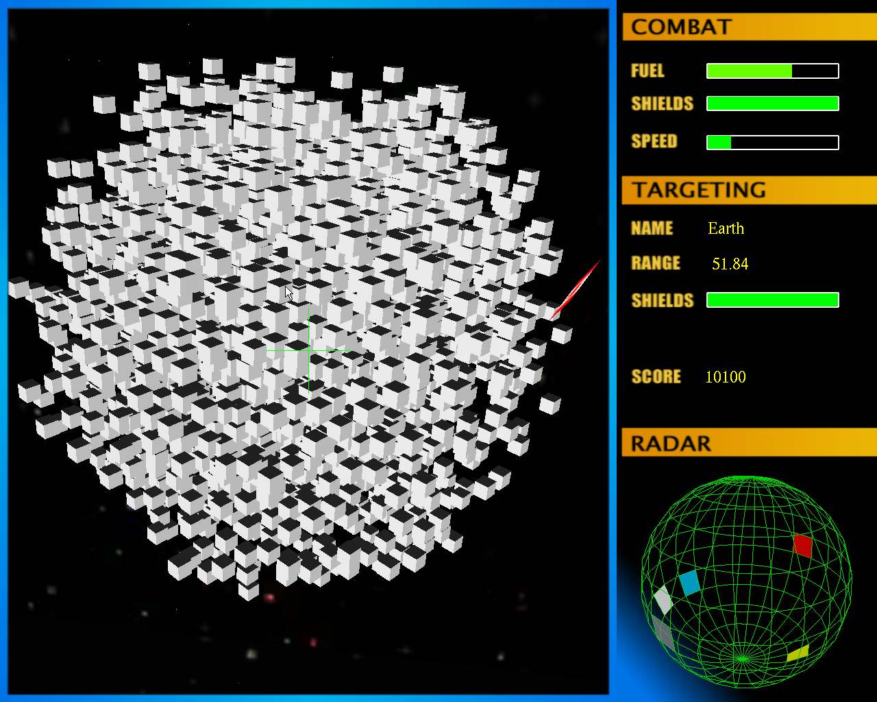This screenshot has width=877, height=702.
Task: Click the range value 51.84
Action: pos(730,264)
